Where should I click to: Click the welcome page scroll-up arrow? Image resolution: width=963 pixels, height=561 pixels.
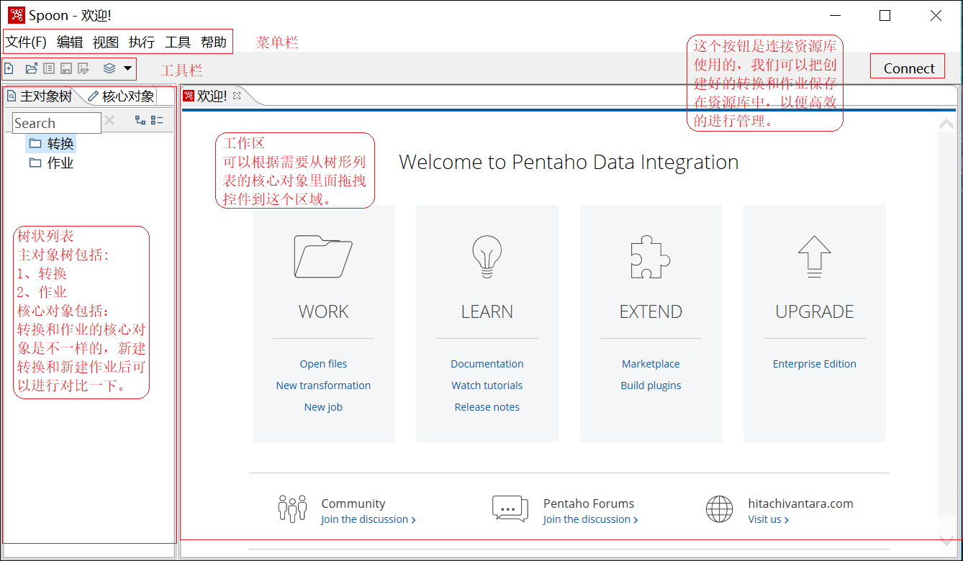tap(947, 124)
